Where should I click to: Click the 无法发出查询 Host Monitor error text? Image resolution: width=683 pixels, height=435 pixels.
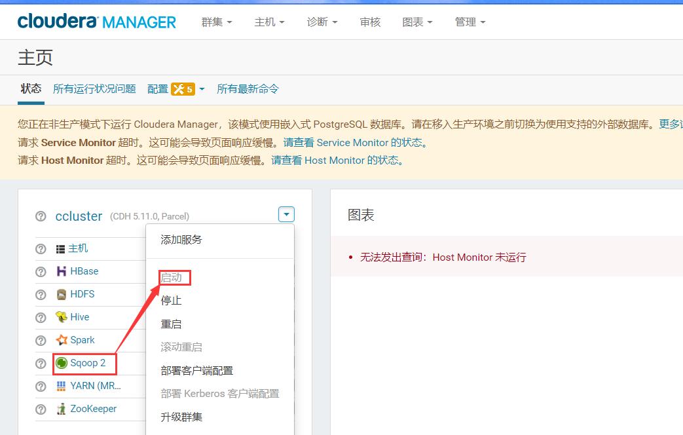(443, 257)
